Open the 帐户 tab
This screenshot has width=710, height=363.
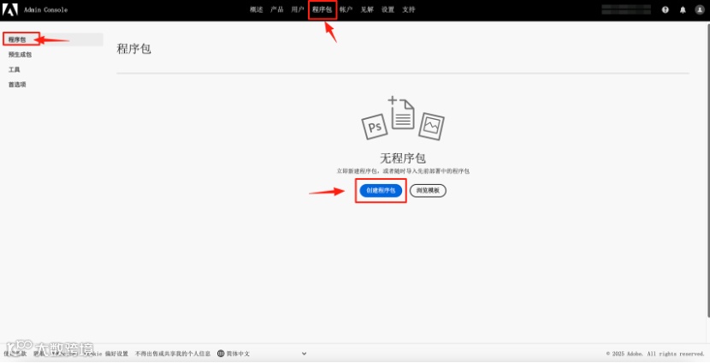[346, 9]
